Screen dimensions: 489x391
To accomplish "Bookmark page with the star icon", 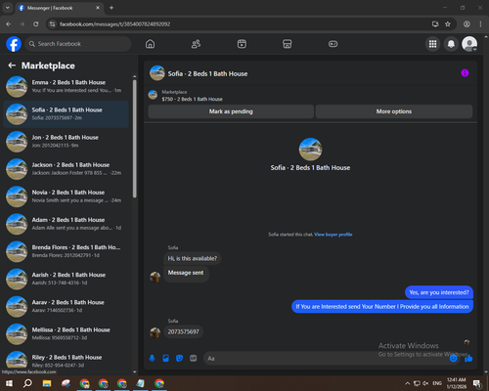I will (448, 24).
